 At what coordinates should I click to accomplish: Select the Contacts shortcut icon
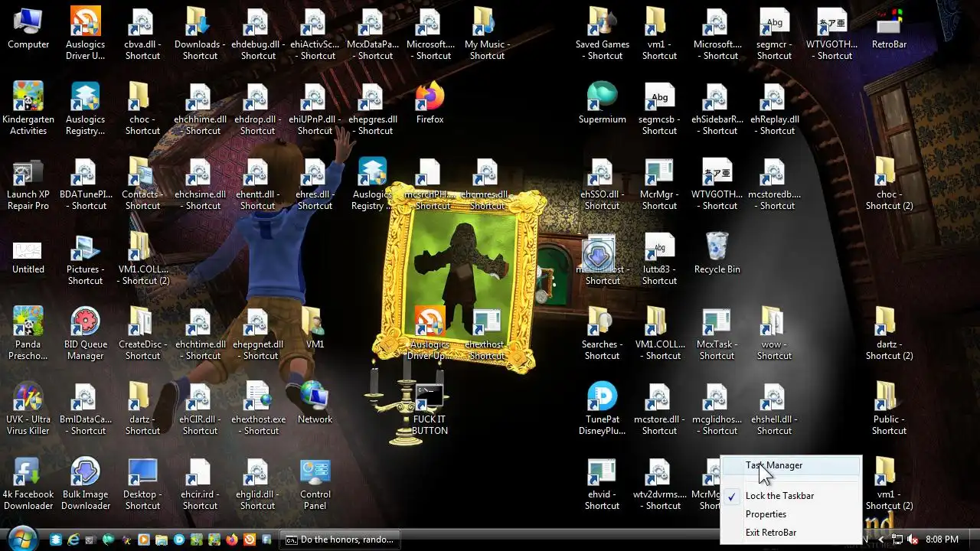pos(143,184)
